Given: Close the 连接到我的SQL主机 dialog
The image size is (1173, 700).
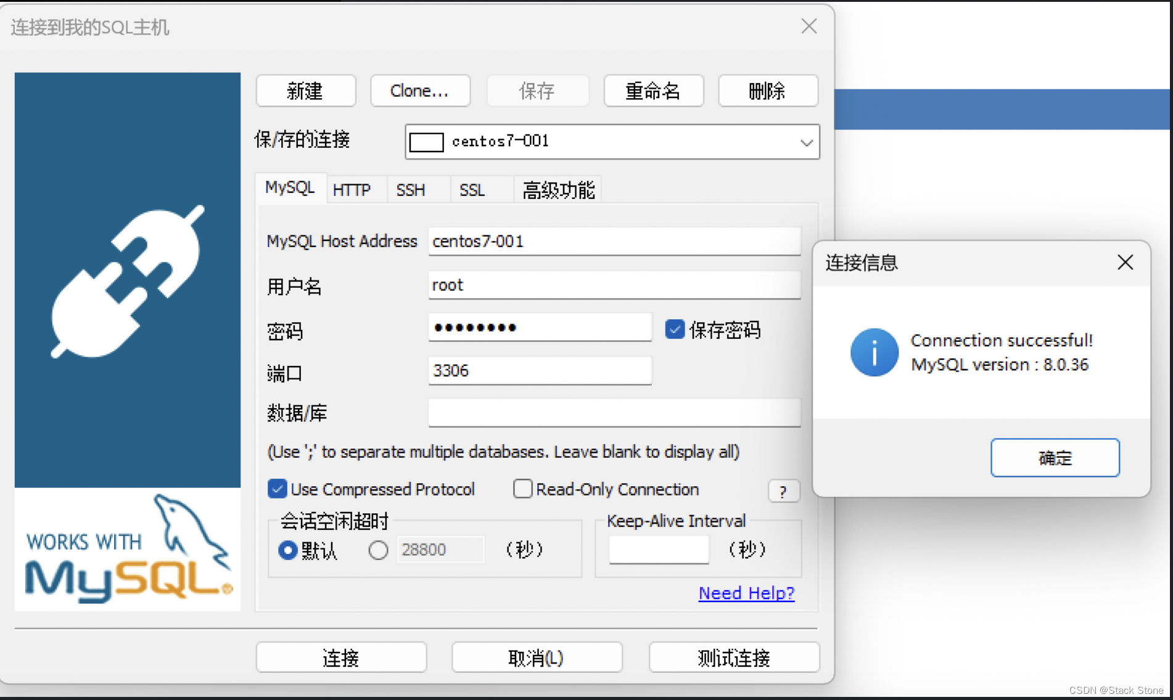Looking at the screenshot, I should 809,26.
